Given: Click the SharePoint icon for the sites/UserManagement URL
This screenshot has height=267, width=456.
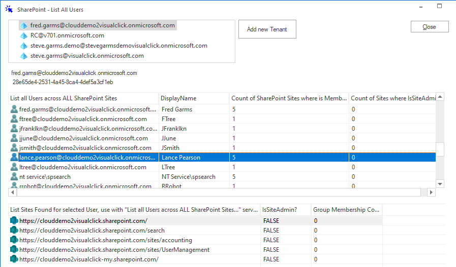Looking at the screenshot, I should tap(14, 250).
